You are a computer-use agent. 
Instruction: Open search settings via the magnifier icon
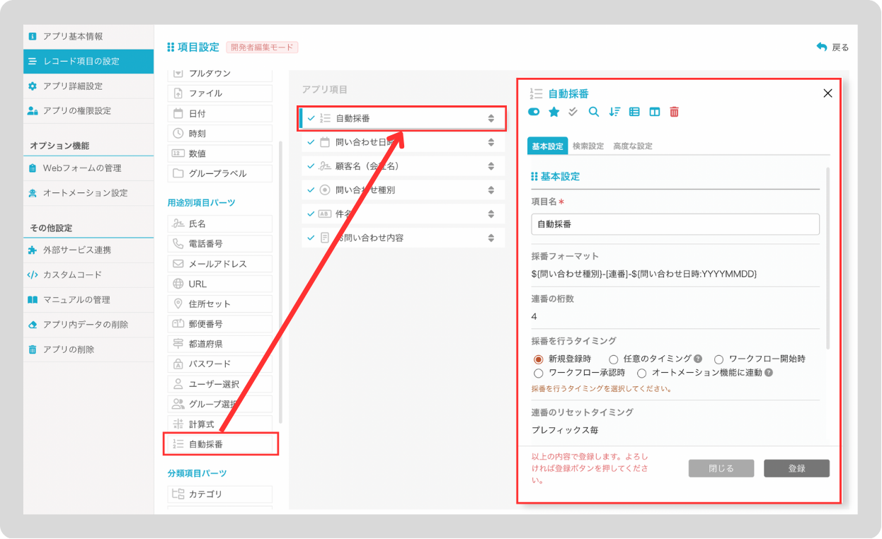coord(594,111)
